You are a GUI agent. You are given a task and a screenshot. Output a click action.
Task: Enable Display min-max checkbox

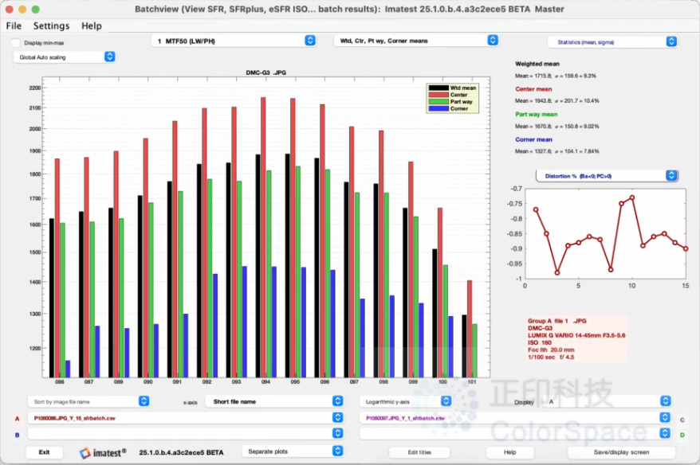(16, 43)
